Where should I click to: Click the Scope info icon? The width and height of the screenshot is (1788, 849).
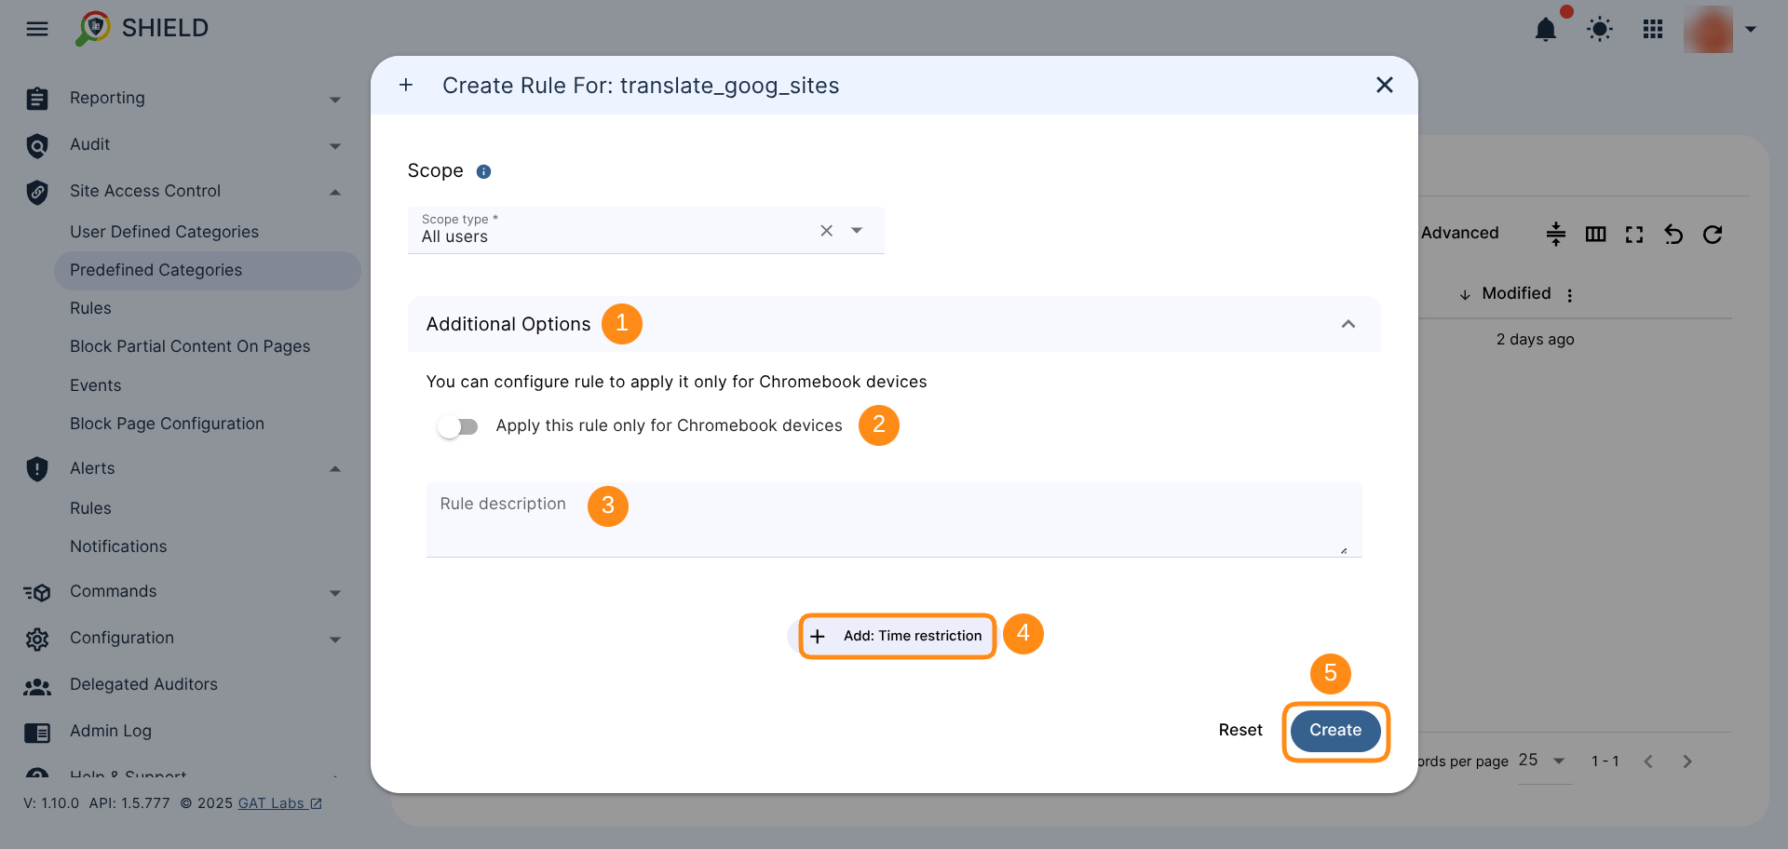[483, 171]
